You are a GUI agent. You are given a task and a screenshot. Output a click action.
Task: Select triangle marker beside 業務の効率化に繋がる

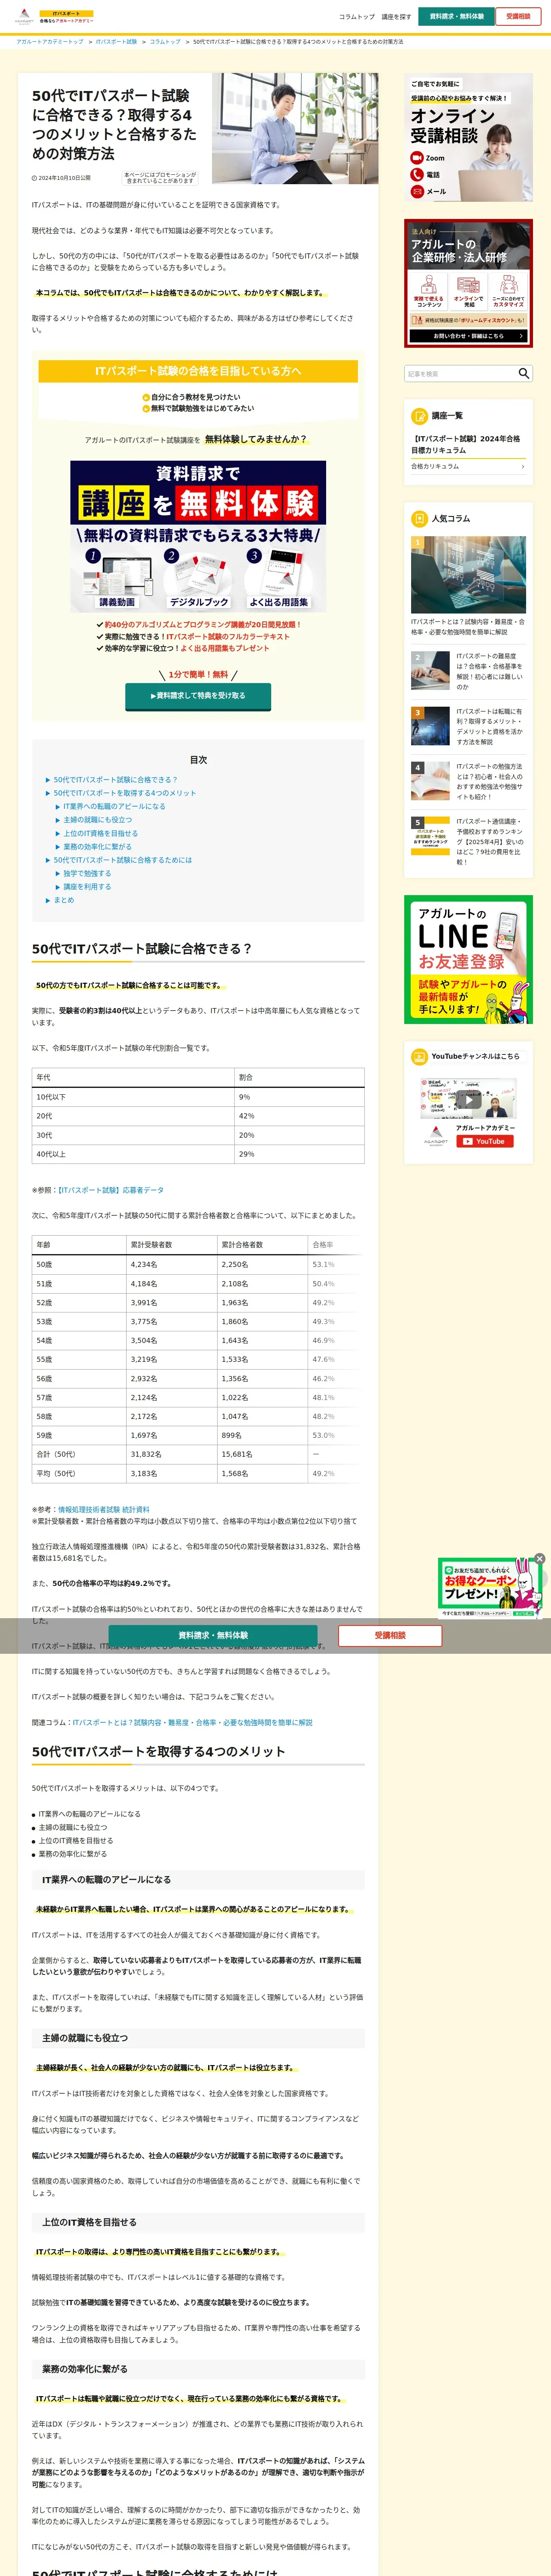57,847
